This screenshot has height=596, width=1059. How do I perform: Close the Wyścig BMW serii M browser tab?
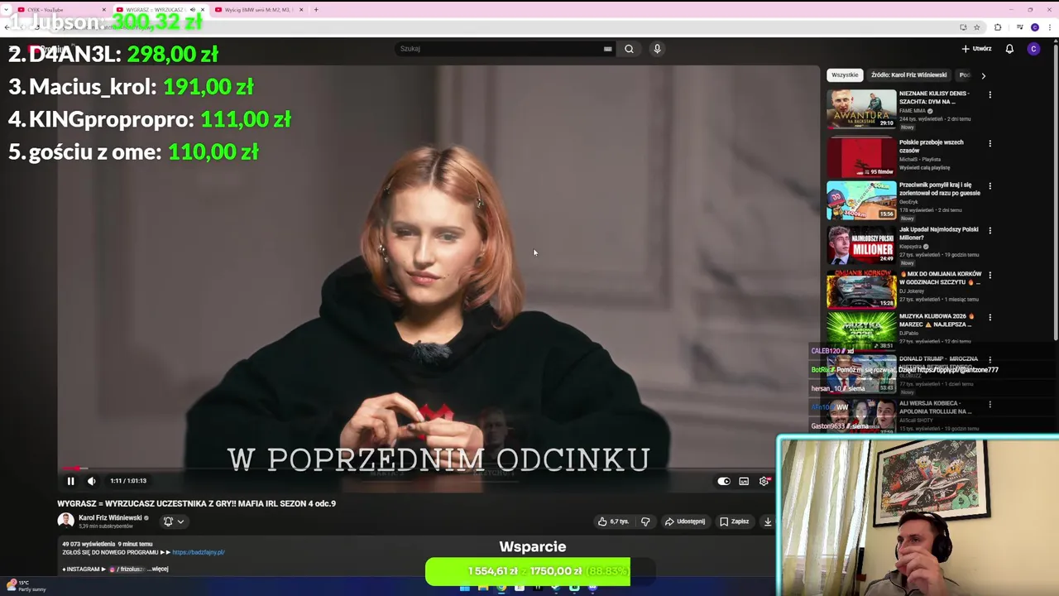coord(301,10)
